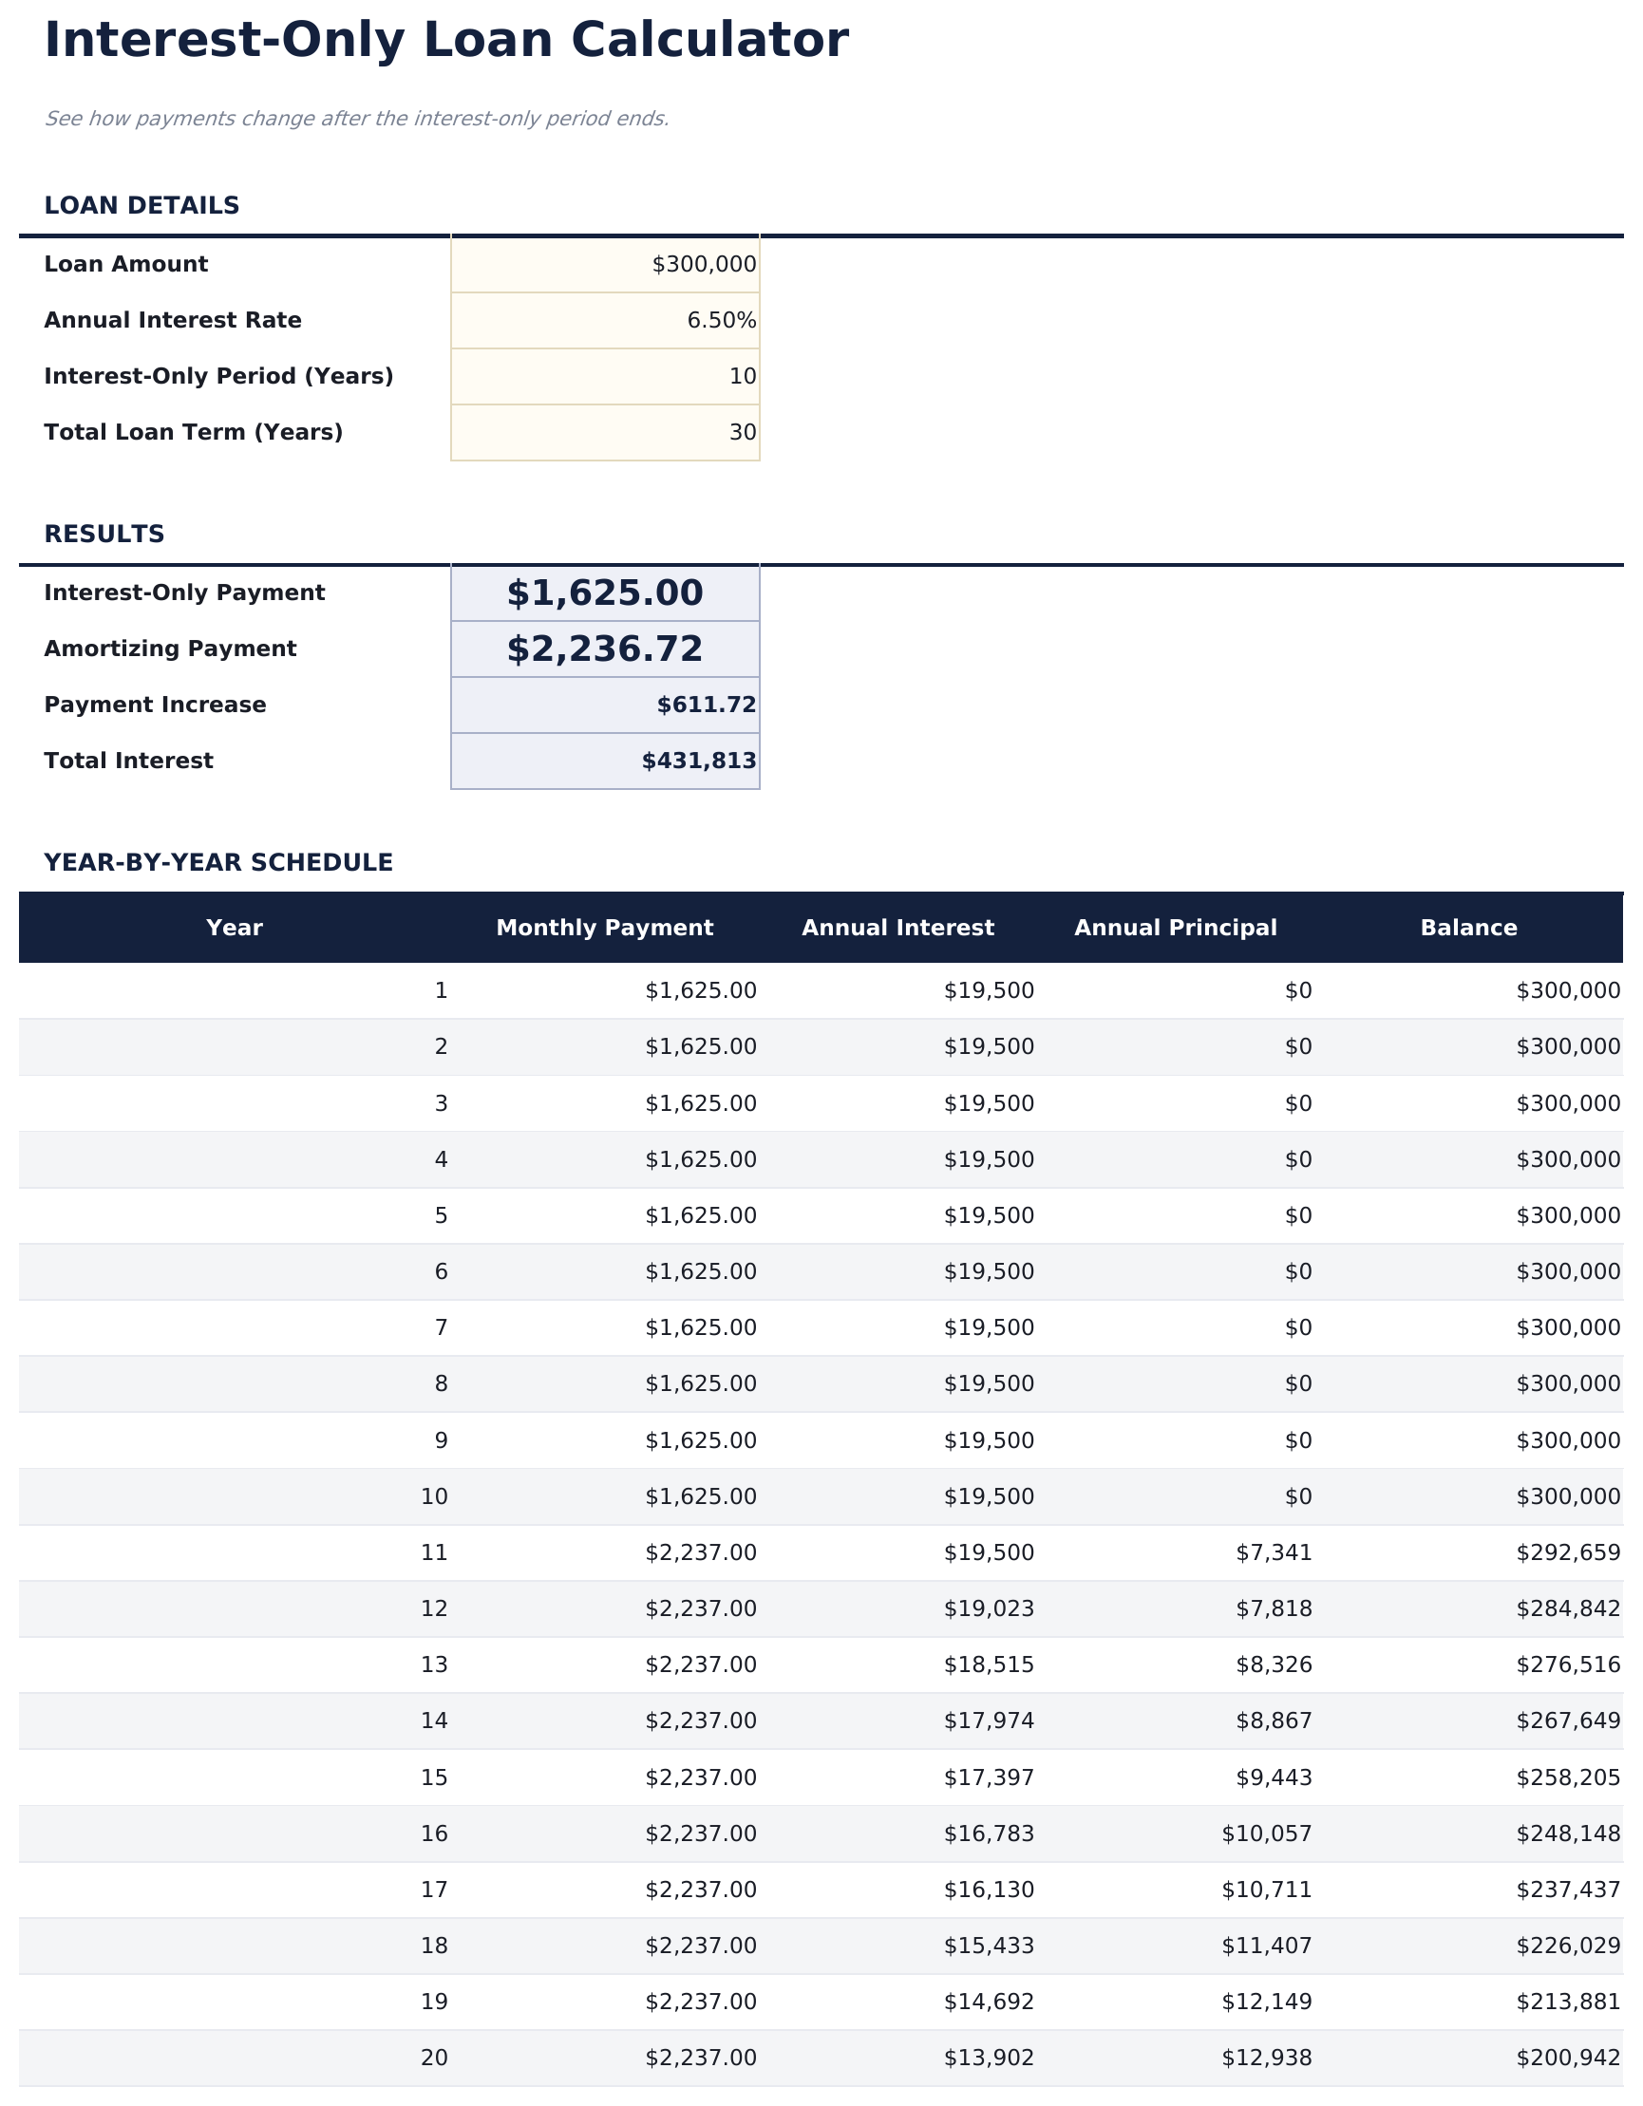Viewport: 1643px width, 2106px height.
Task: Click the Year column header
Action: click(x=235, y=927)
